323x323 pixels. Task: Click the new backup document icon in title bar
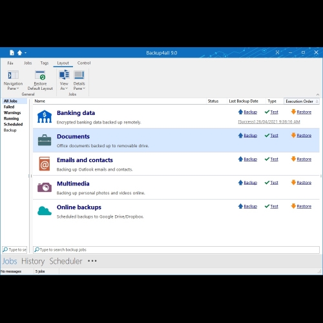[x=12, y=52]
